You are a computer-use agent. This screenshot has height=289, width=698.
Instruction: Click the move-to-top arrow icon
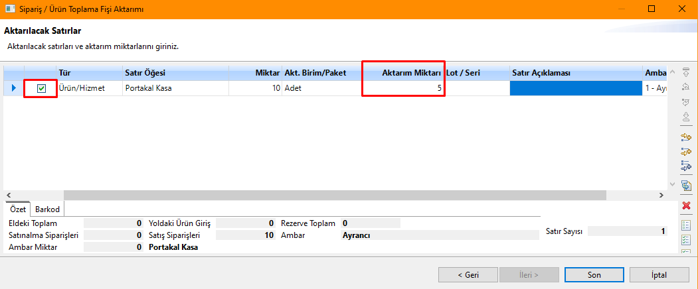click(687, 72)
